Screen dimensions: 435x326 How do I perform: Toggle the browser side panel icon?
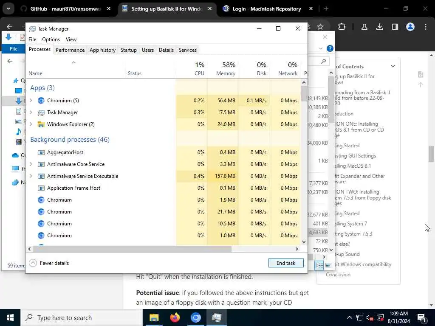[395, 27]
